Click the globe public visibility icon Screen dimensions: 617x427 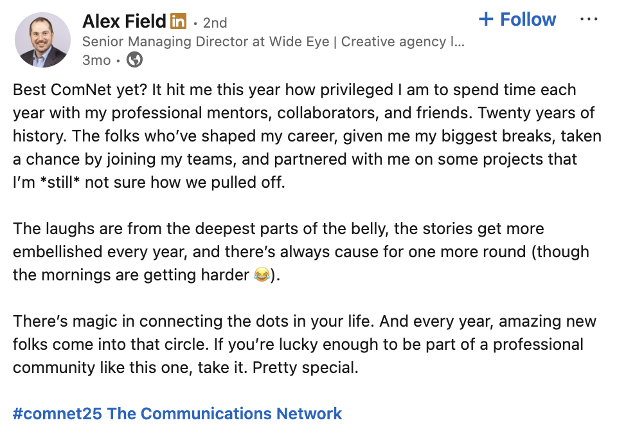pyautogui.click(x=135, y=60)
